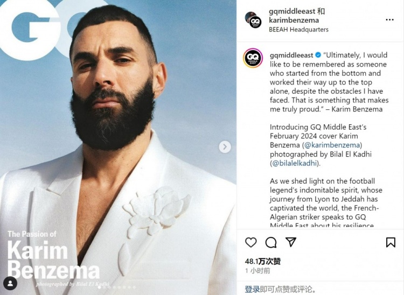Select the first carousel indicator dot
Screen dimensions: 404x295
tap(99, 287)
